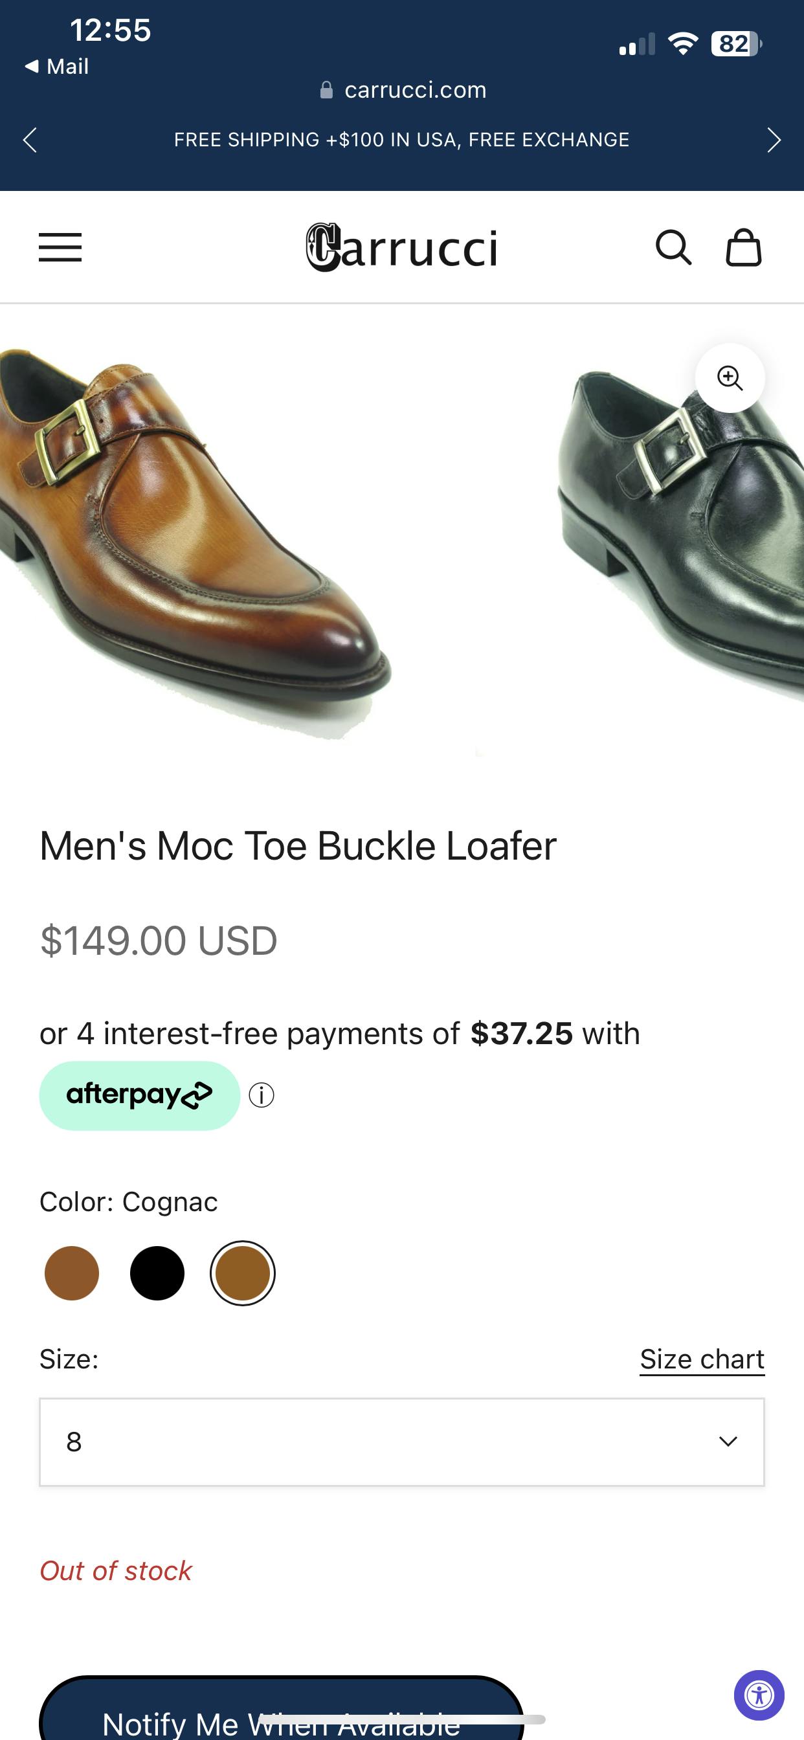The height and width of the screenshot is (1740, 804).
Task: Return to Mail app
Action: [58, 66]
